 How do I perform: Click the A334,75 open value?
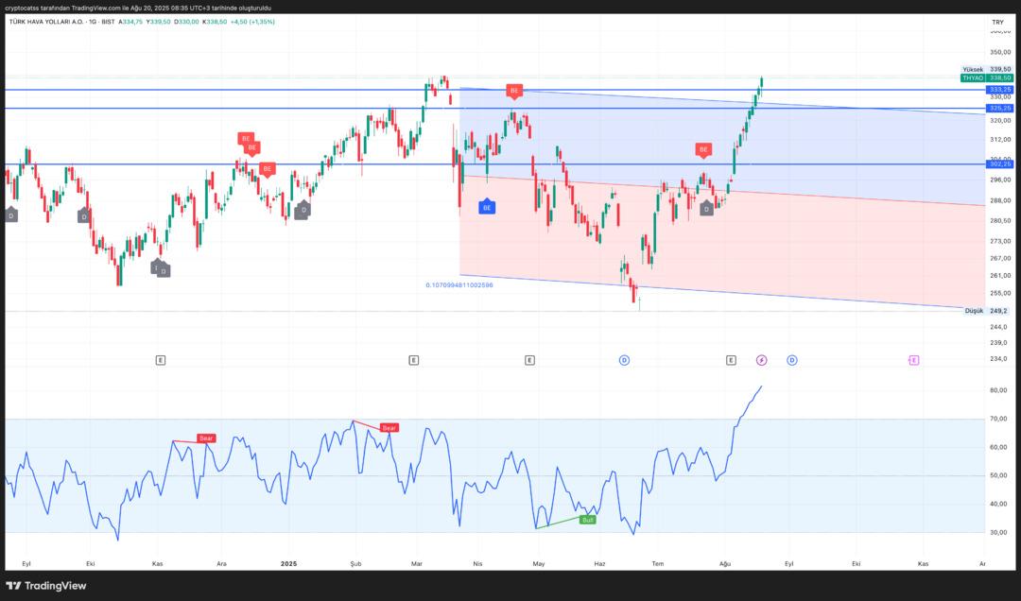(x=130, y=22)
